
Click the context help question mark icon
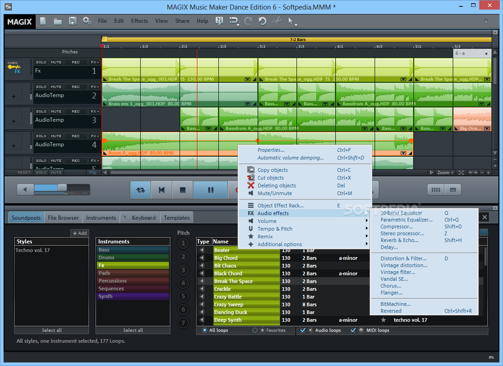coord(219,21)
